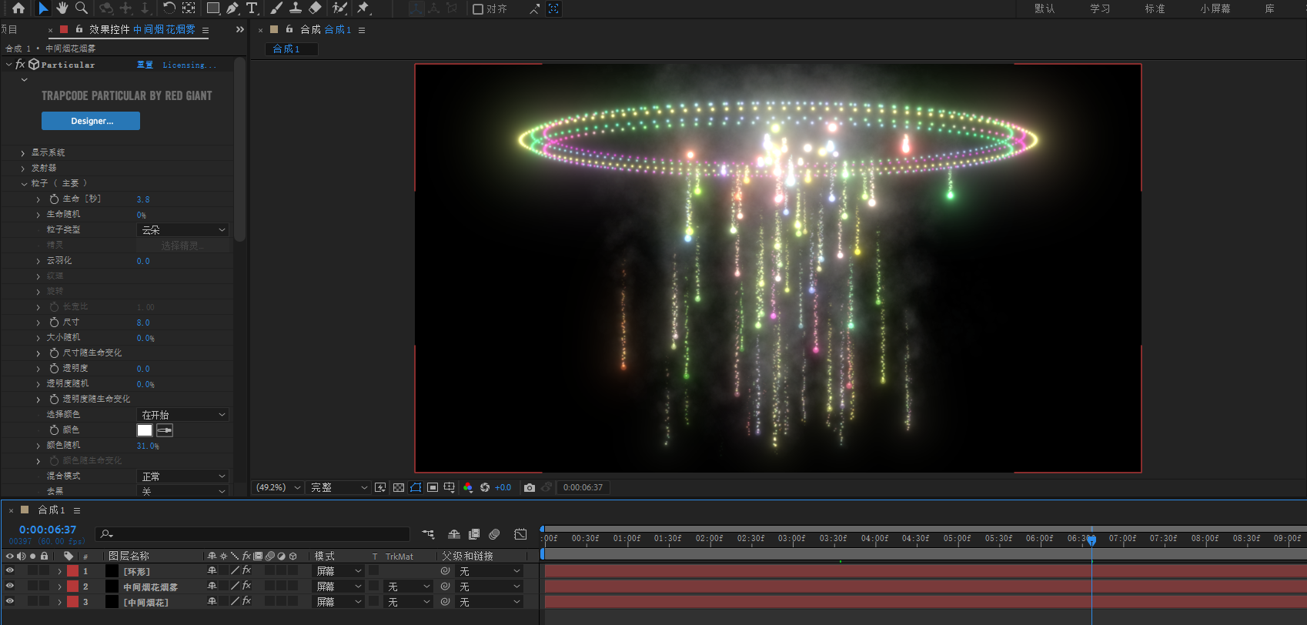Select the Clone Stamp tool
The image size is (1307, 625).
coord(295,8)
